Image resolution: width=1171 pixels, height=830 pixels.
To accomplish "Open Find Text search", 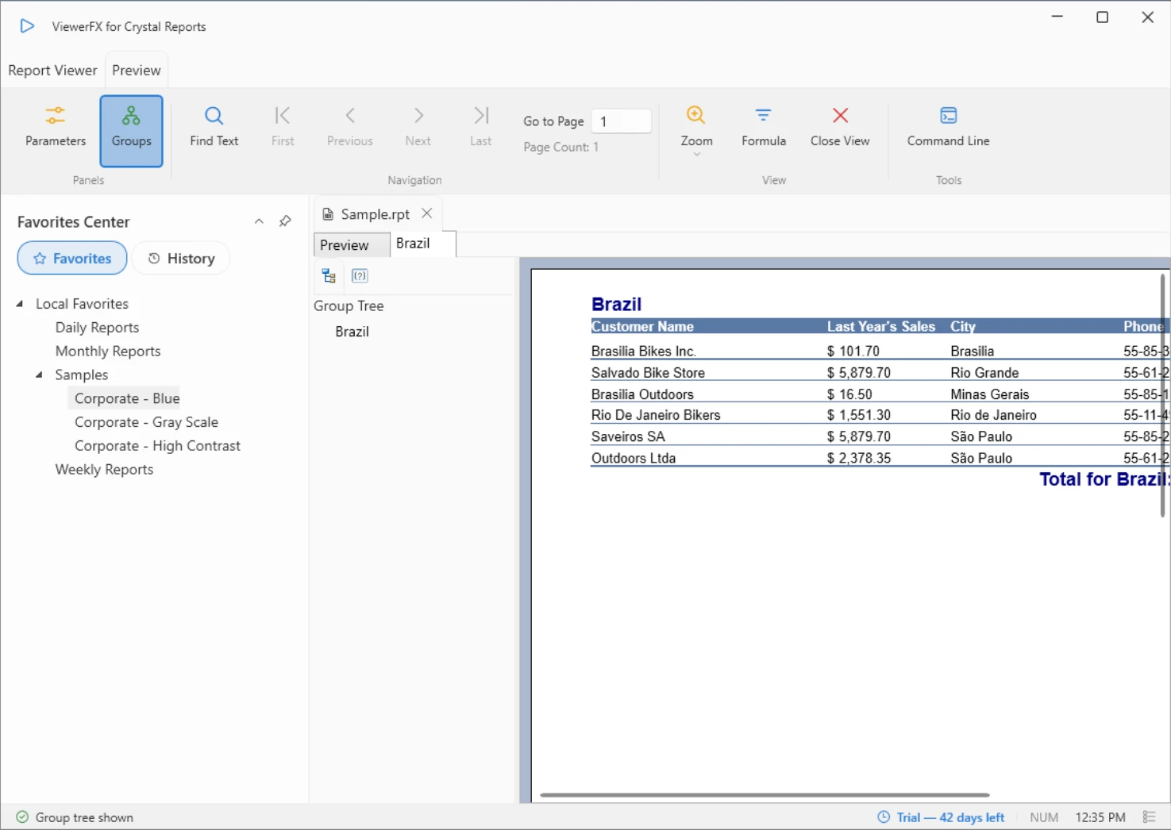I will click(214, 128).
